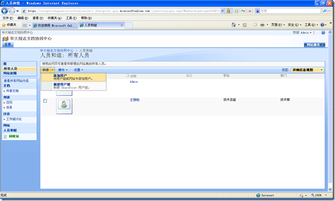Screen dimensions: 335x201
Task: Open 任务 list in sidebar
Action: pos(9,107)
